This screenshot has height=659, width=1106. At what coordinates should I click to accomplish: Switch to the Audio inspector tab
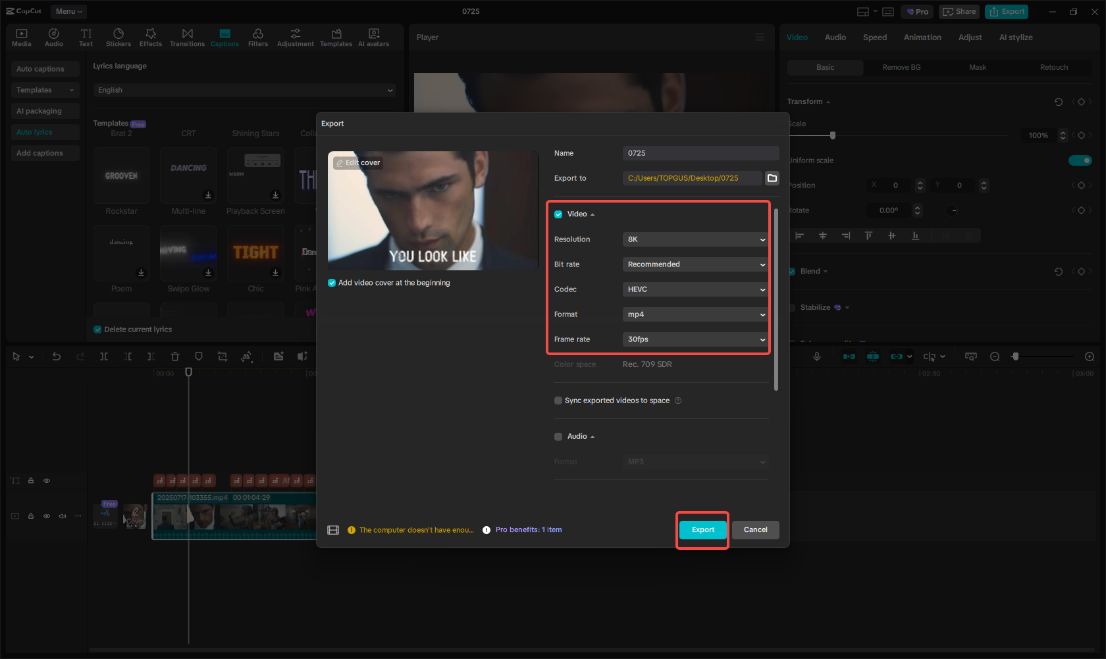coord(835,37)
